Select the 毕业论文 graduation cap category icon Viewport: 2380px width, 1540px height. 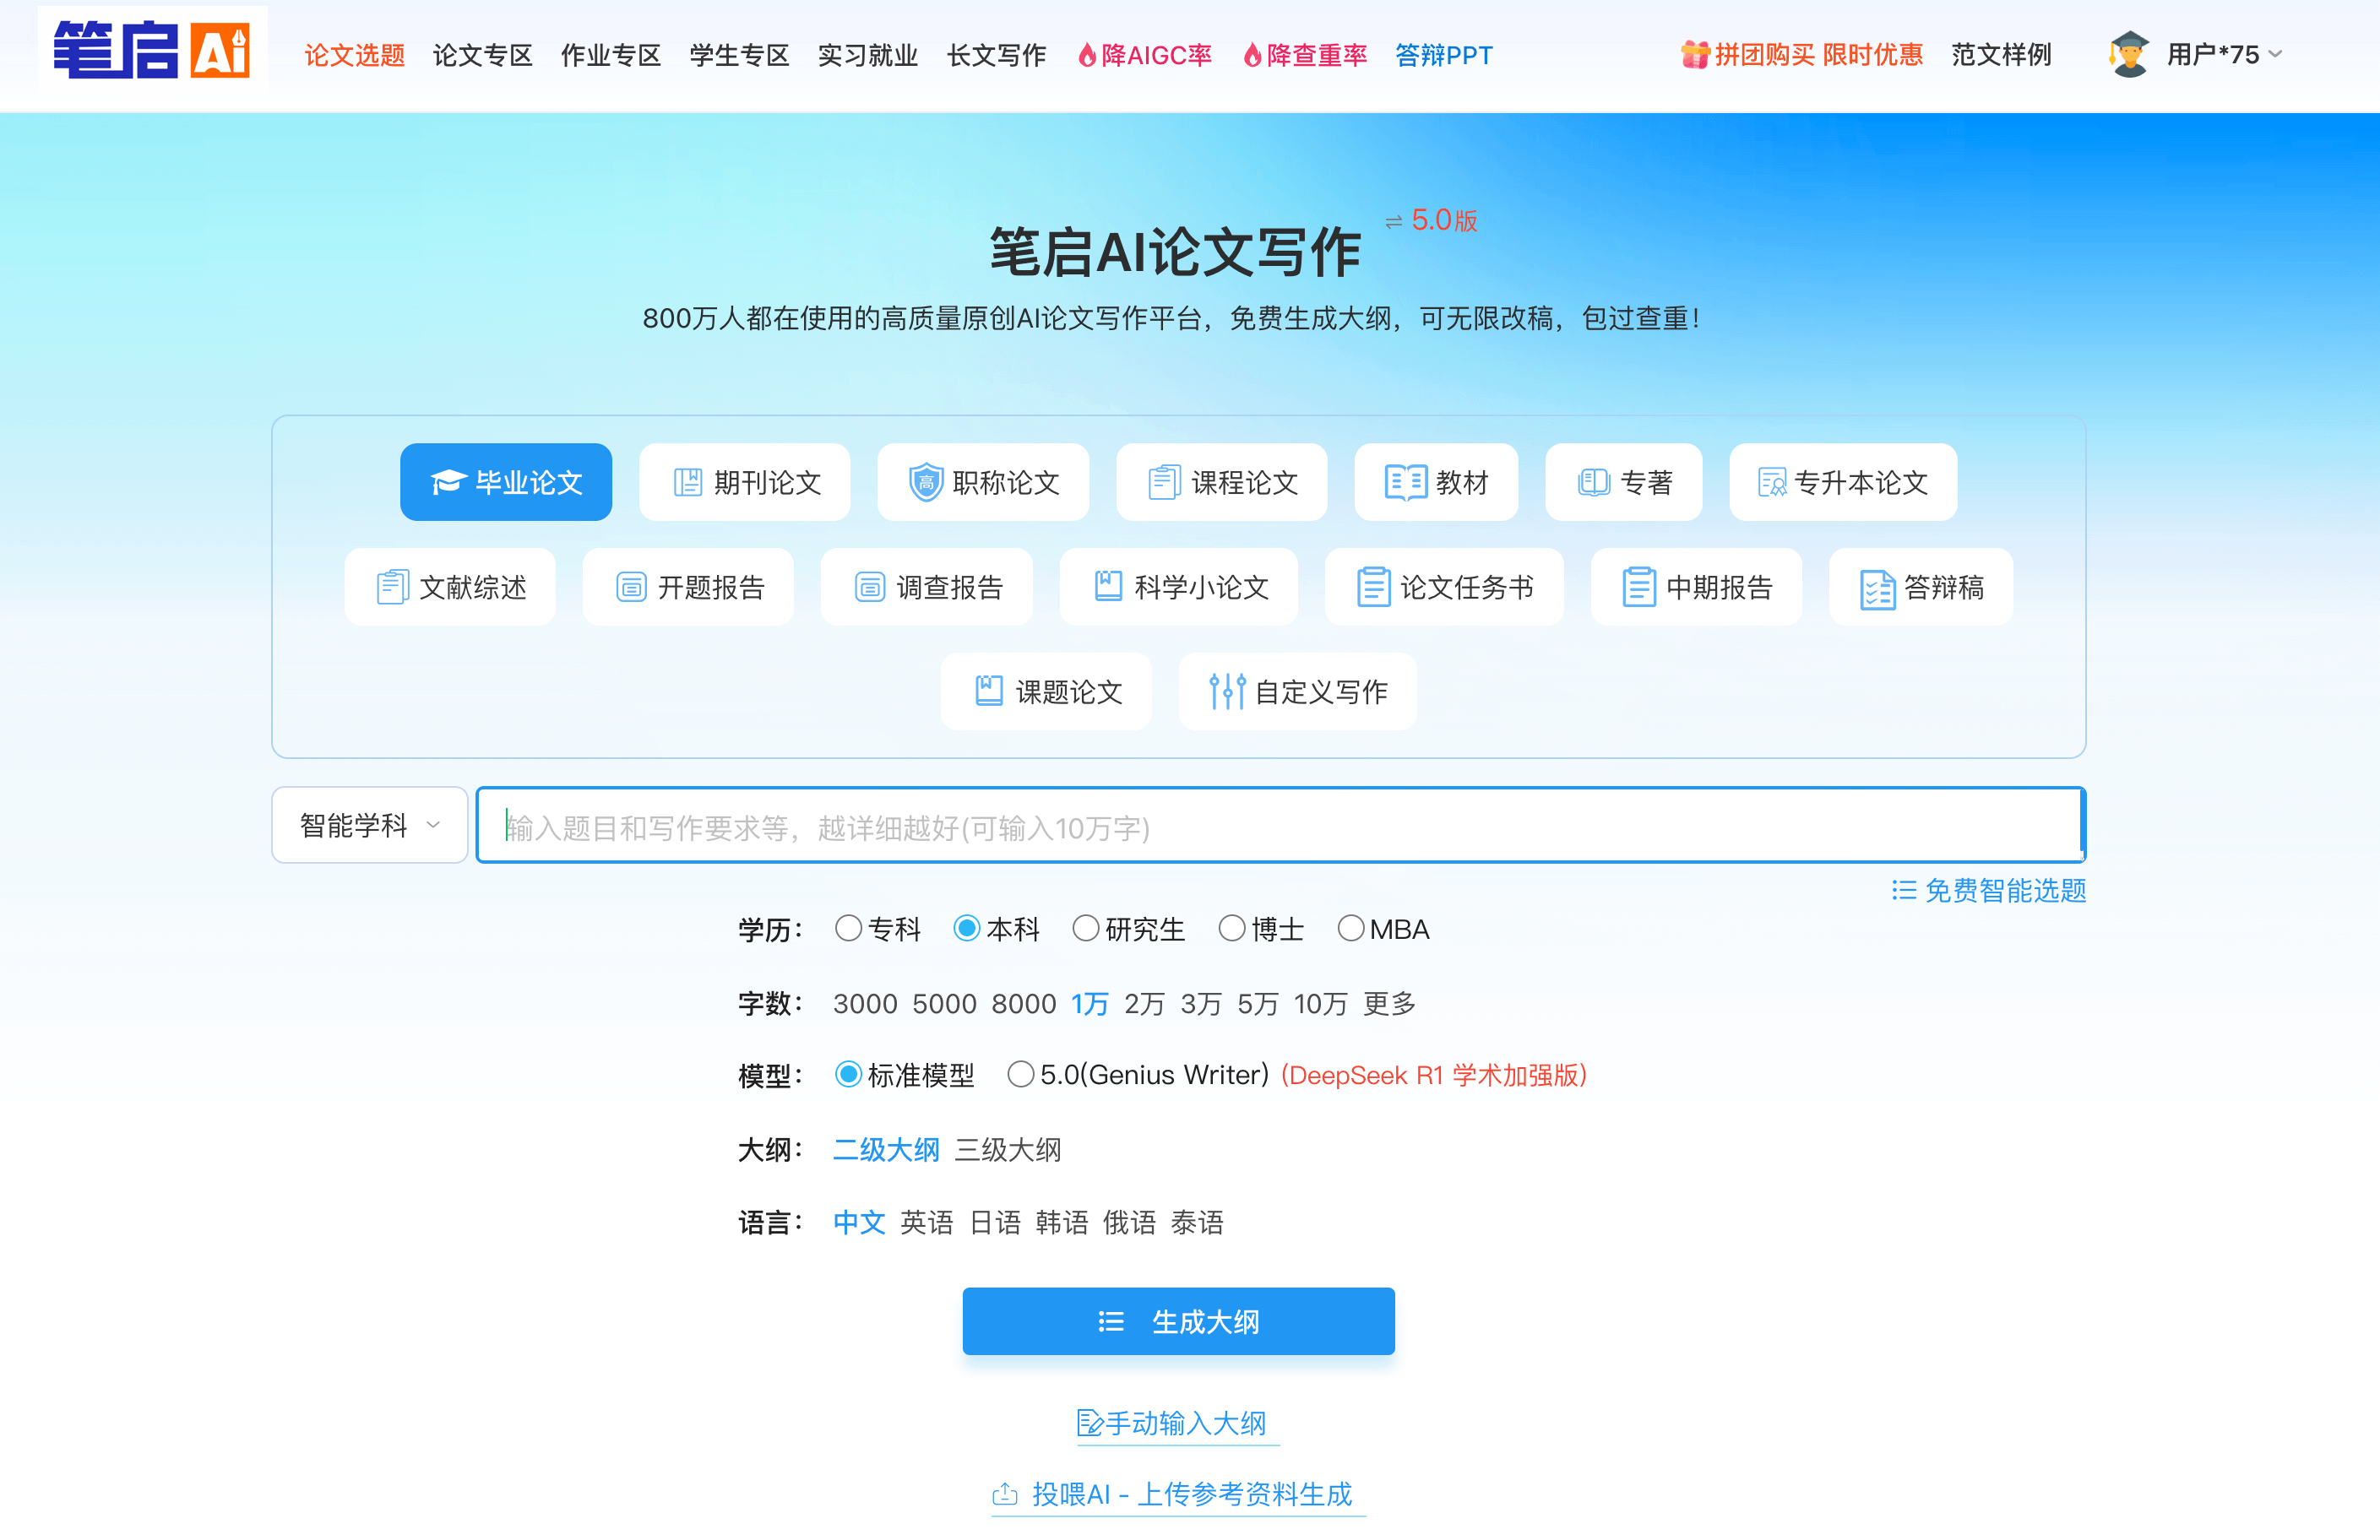[449, 482]
